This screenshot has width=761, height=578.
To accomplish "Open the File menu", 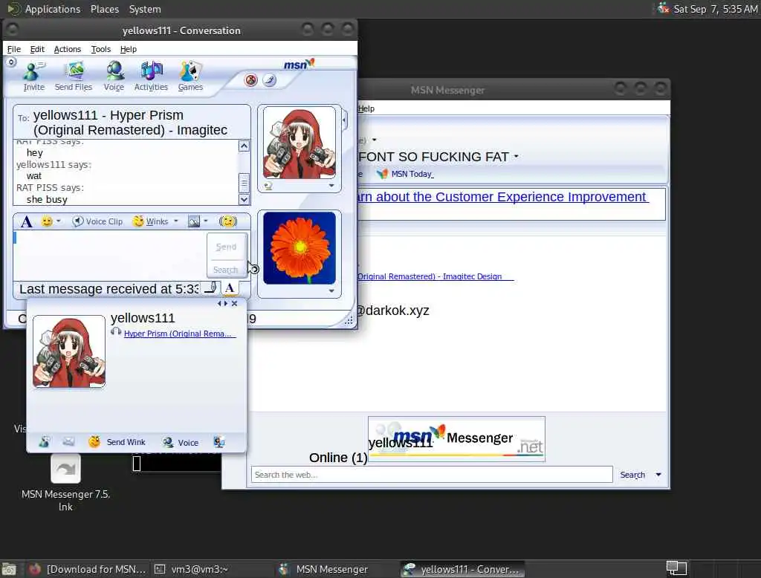I will coord(13,49).
